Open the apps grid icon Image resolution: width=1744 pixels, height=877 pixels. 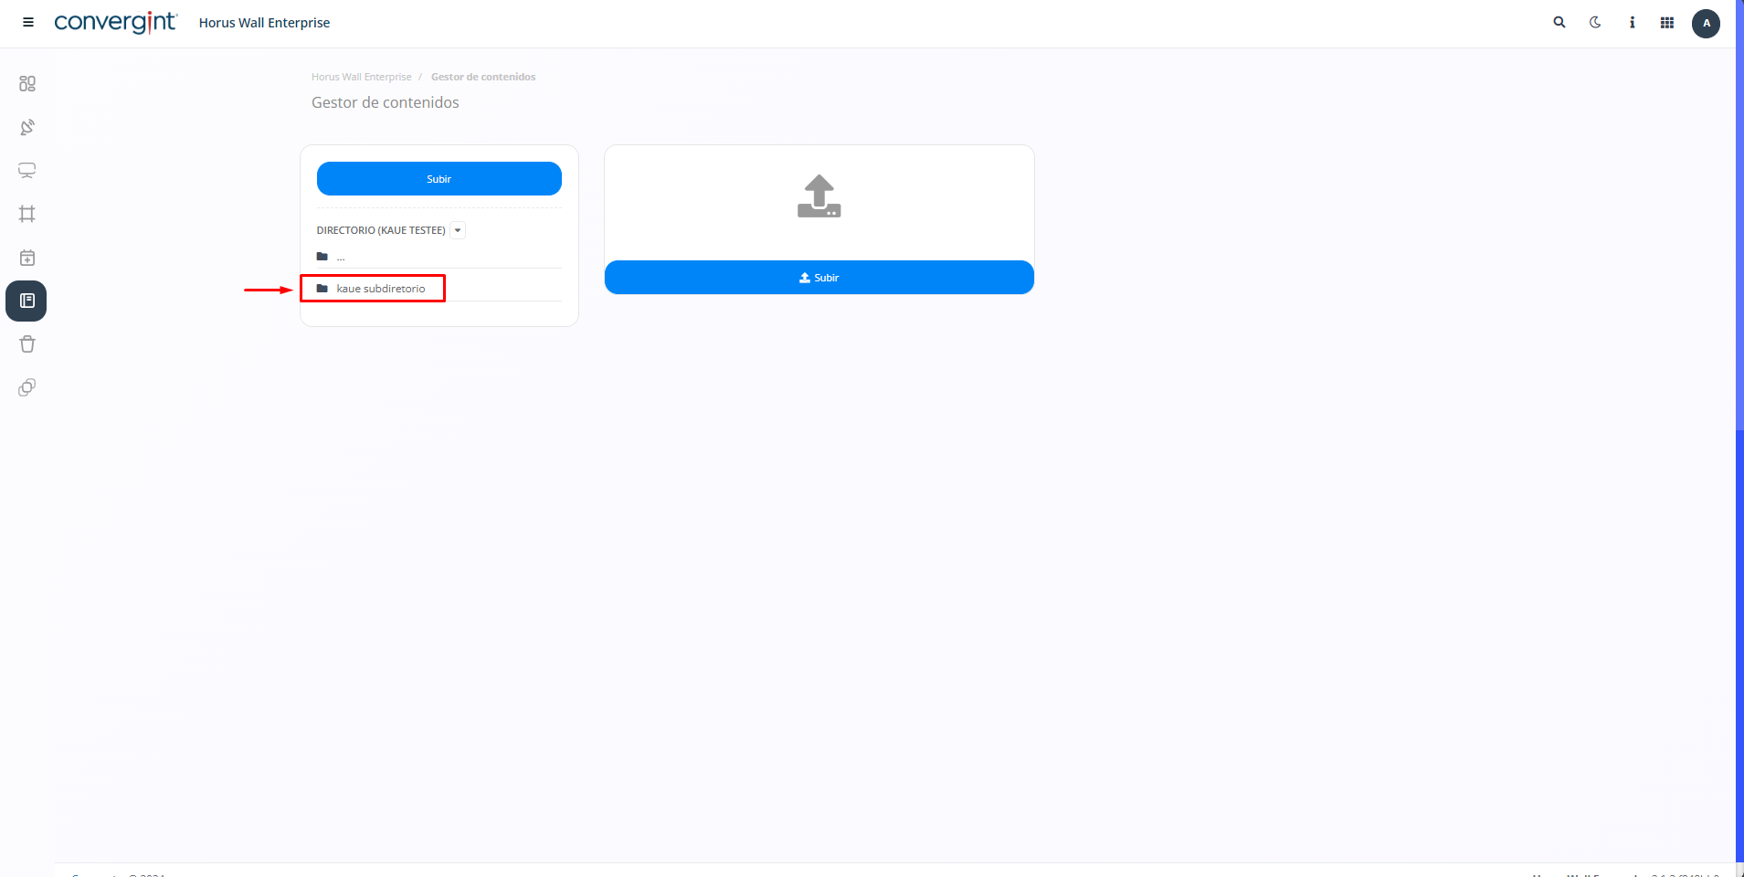[x=1667, y=23]
